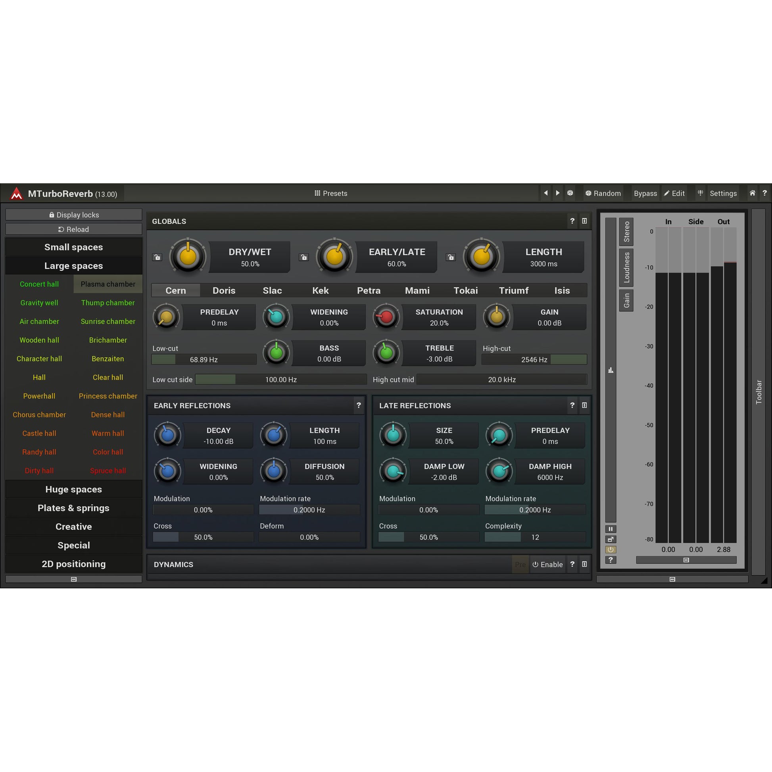
Task: Click the Low-cut frequency slider
Action: [x=204, y=359]
